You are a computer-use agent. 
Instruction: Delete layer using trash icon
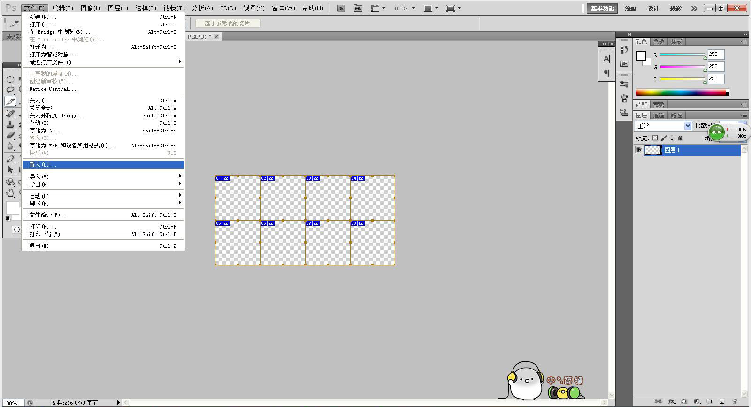735,402
